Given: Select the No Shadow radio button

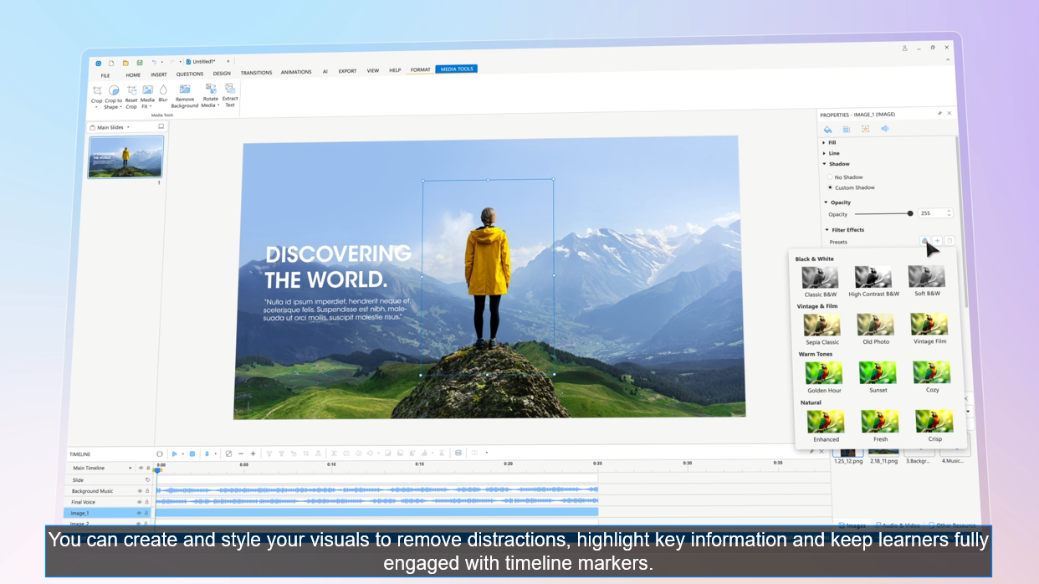Looking at the screenshot, I should point(830,177).
